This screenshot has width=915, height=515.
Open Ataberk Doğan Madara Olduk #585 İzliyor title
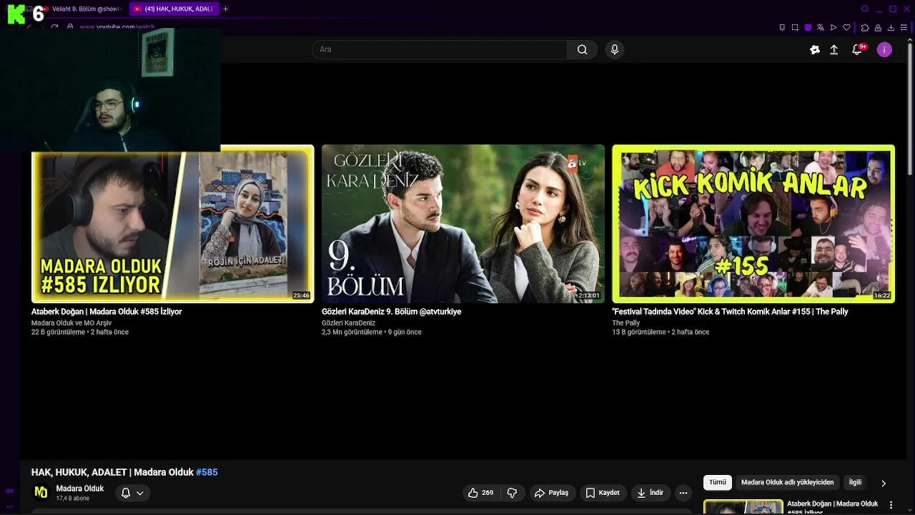(x=107, y=312)
